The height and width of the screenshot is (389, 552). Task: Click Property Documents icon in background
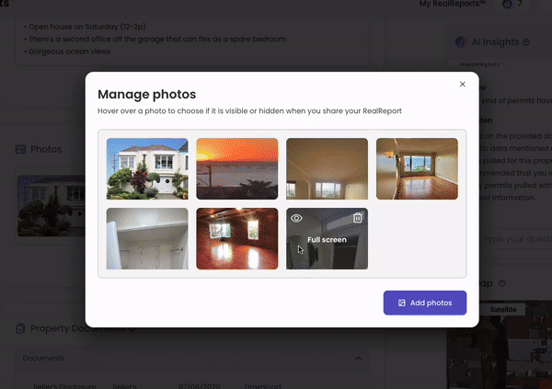20,328
